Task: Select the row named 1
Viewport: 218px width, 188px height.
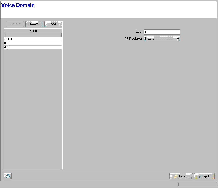Action: point(33,35)
